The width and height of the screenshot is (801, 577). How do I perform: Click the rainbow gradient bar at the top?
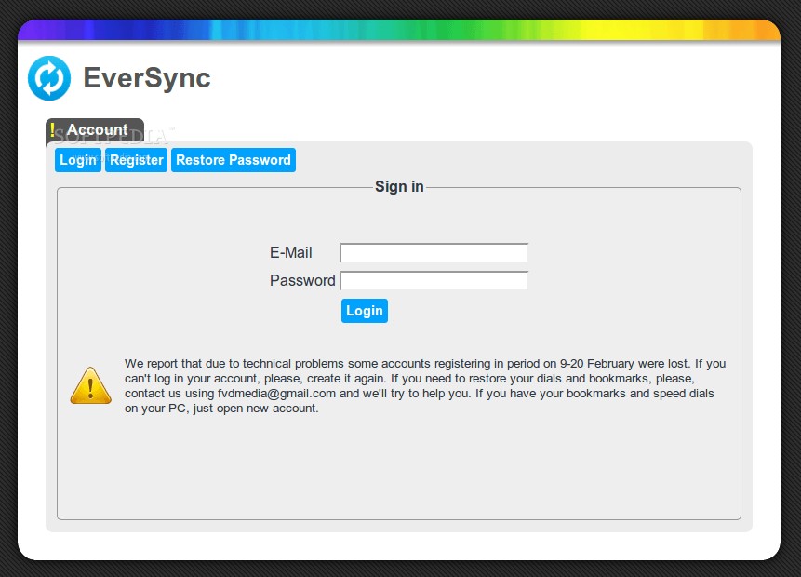tap(400, 29)
